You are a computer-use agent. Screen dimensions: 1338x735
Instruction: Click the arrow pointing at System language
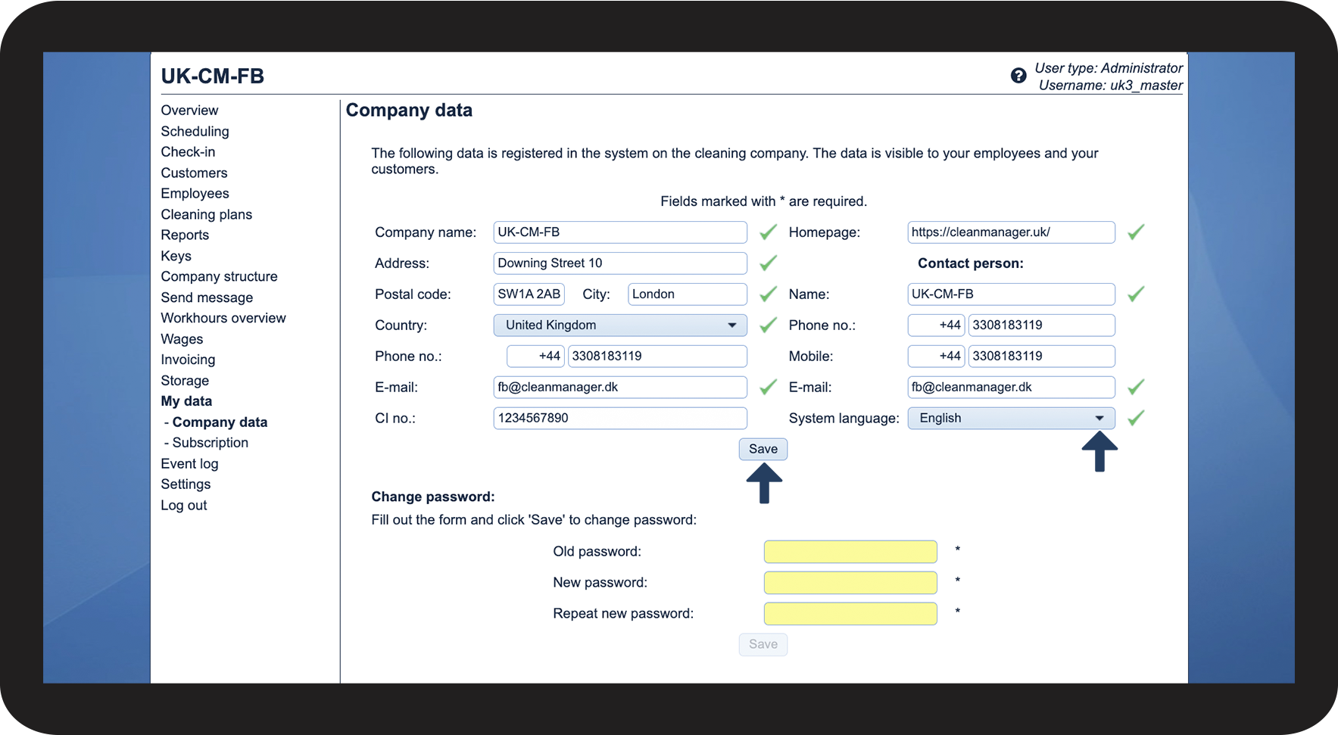coord(1099,452)
